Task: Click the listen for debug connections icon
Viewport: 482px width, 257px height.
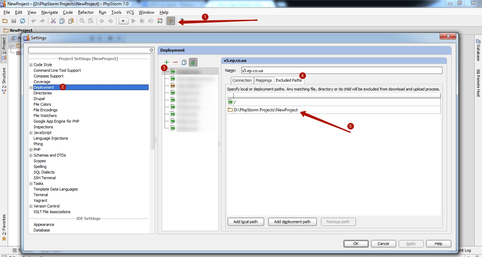Action: pos(160,21)
